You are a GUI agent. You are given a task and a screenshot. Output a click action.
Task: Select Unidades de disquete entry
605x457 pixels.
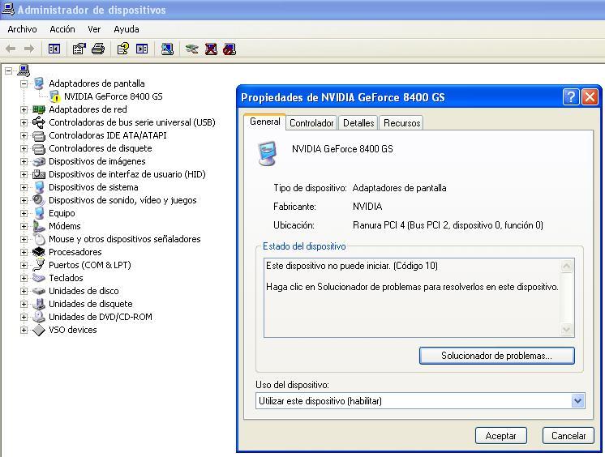coord(90,304)
